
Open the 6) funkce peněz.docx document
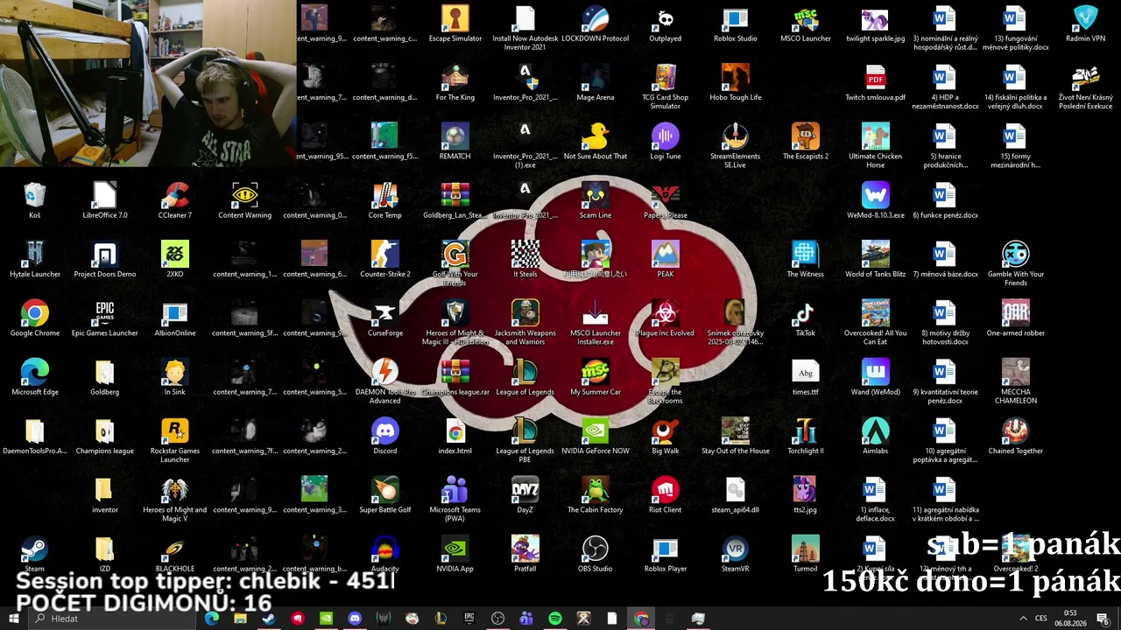pos(944,195)
